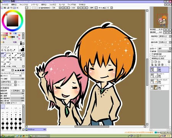Click the minimum size slider field
This screenshot has width=172, height=138.
(16, 76)
